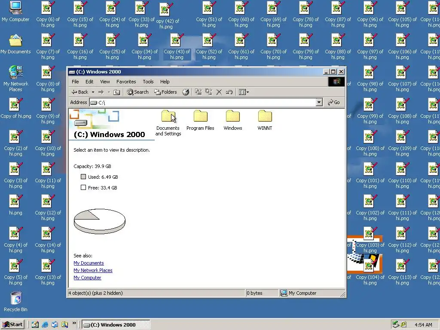Click the 'Capacity: 39.9 GB' text
440x330 pixels.
tap(92, 166)
